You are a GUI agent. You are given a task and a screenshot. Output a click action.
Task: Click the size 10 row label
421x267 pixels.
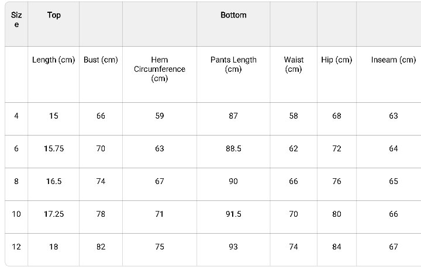click(x=16, y=214)
